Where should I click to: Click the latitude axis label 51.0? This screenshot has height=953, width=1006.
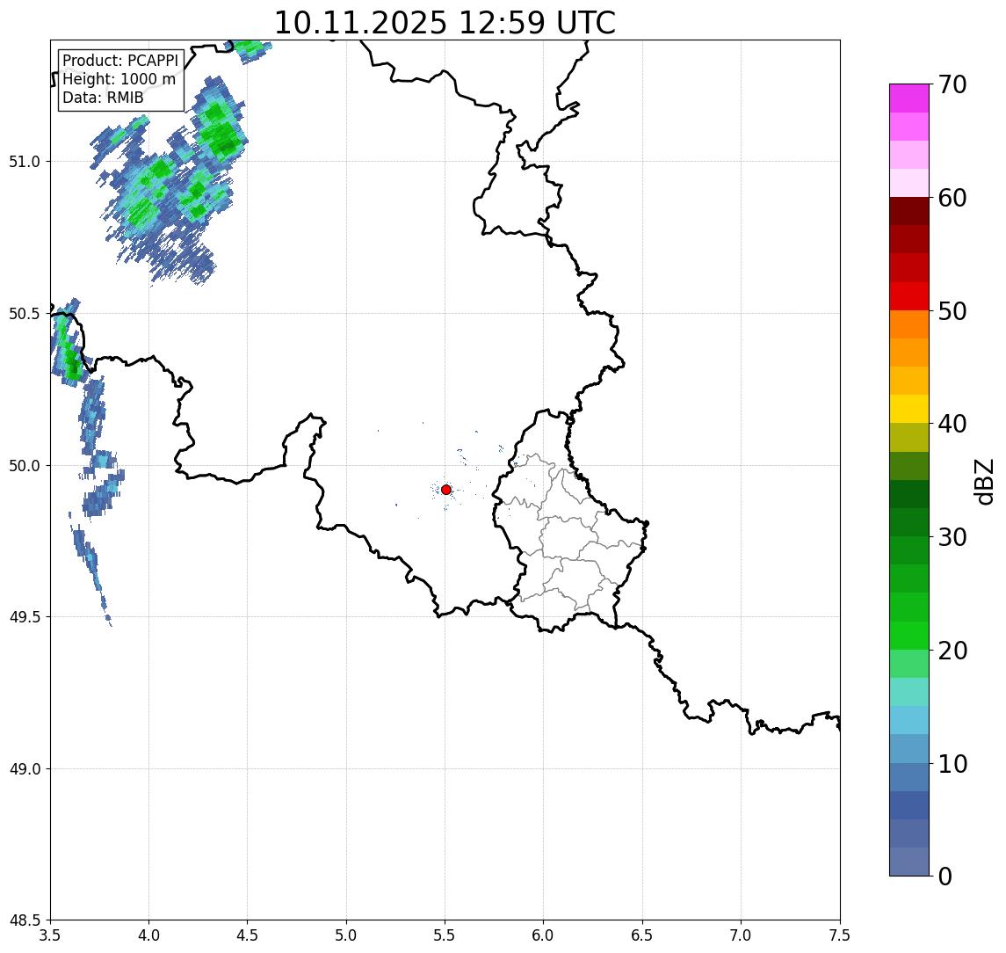click(25, 162)
